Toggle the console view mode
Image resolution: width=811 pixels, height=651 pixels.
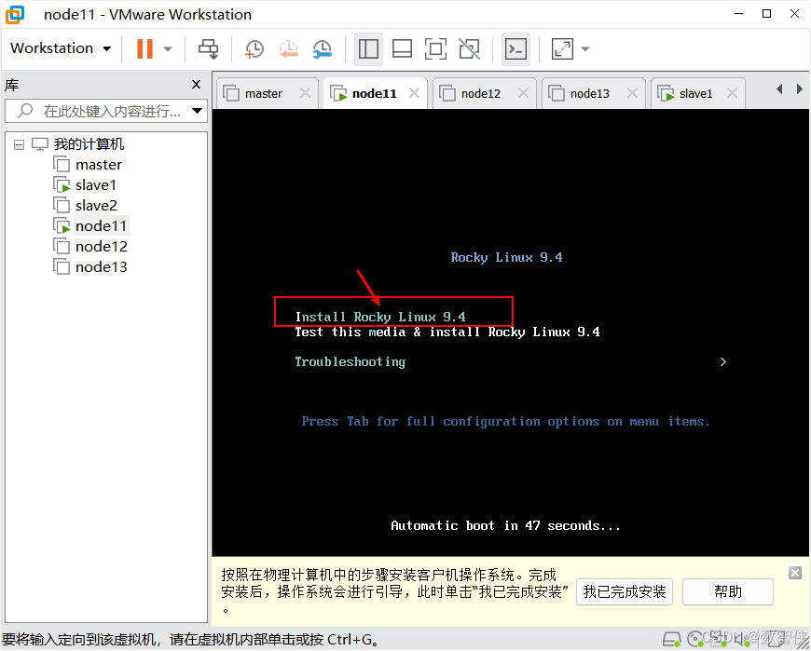(x=515, y=48)
